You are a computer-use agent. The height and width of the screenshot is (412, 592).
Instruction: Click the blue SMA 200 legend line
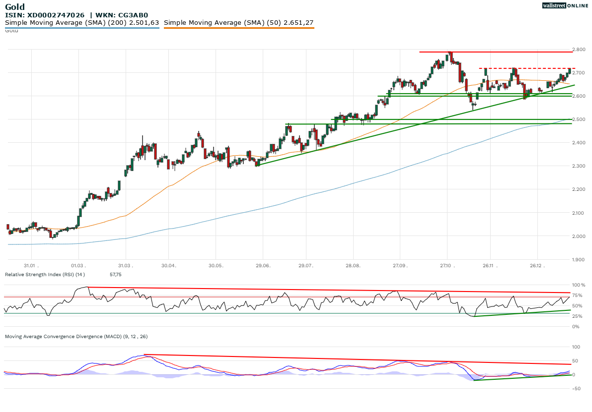tap(82, 28)
